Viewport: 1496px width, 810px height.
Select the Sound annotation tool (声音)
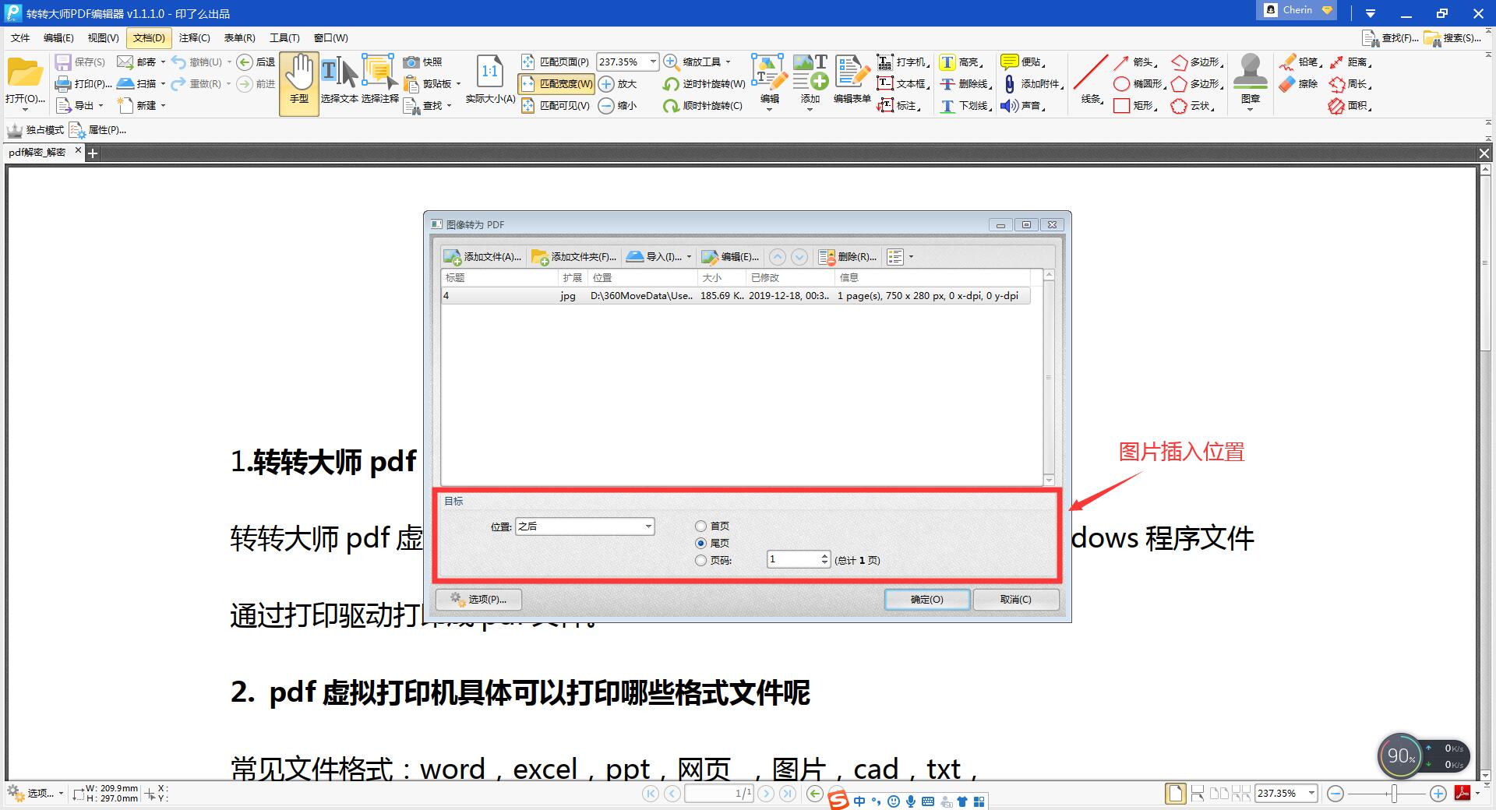pos(1023,105)
